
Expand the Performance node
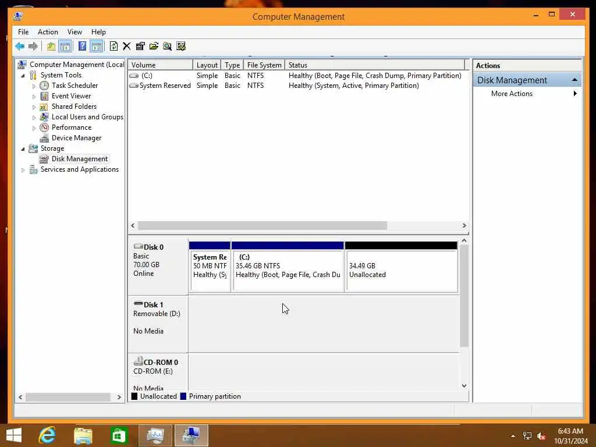click(34, 128)
